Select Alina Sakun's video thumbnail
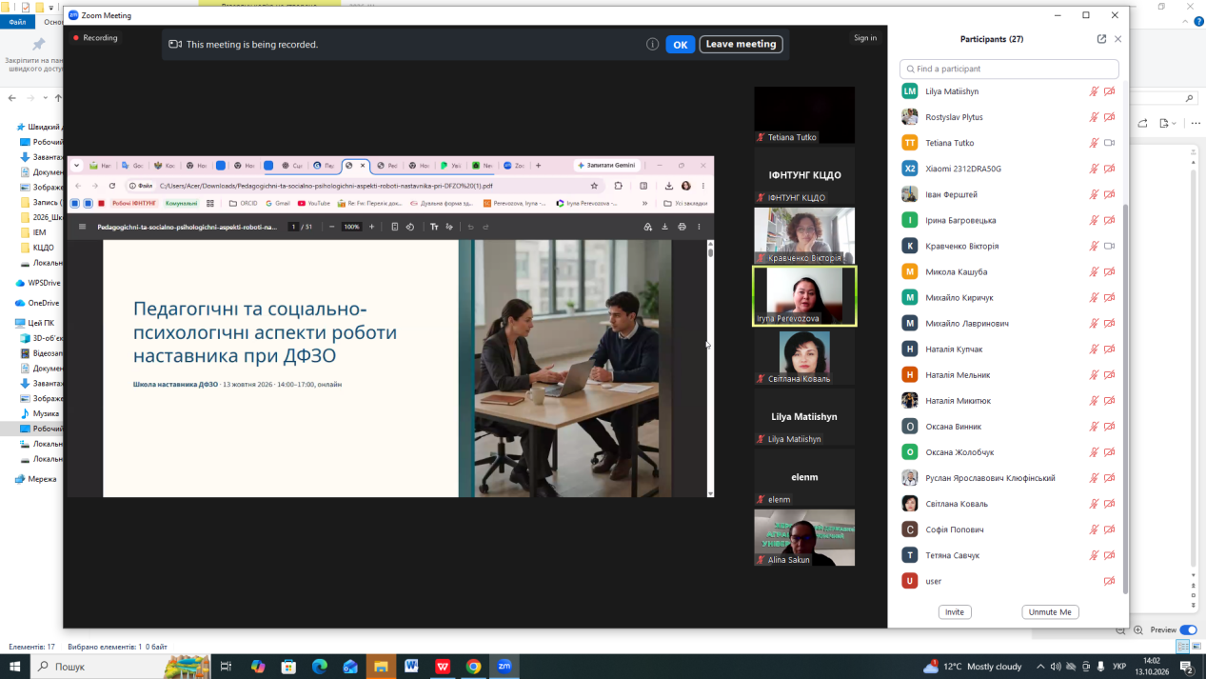1206x679 pixels. [804, 538]
